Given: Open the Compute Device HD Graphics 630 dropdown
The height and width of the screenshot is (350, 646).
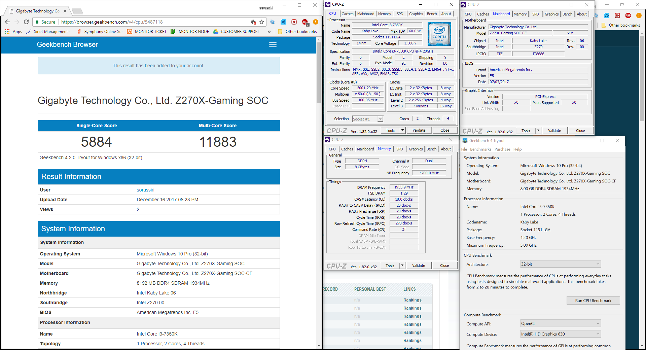Looking at the screenshot, I should point(560,334).
